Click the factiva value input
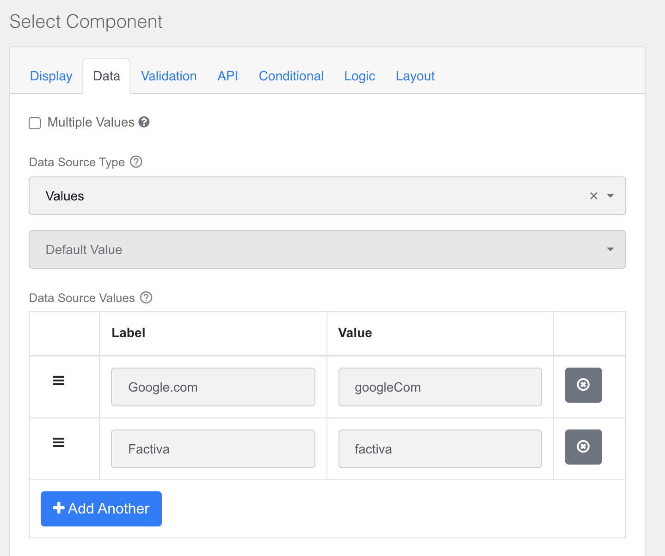 click(440, 449)
